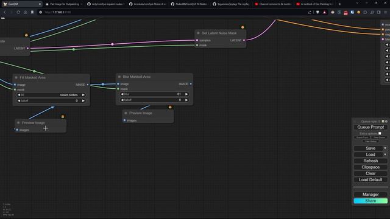This screenshot has height=219, width=390.
Task: Click the fox badge above the LATENT output node
Action: pos(26,35)
